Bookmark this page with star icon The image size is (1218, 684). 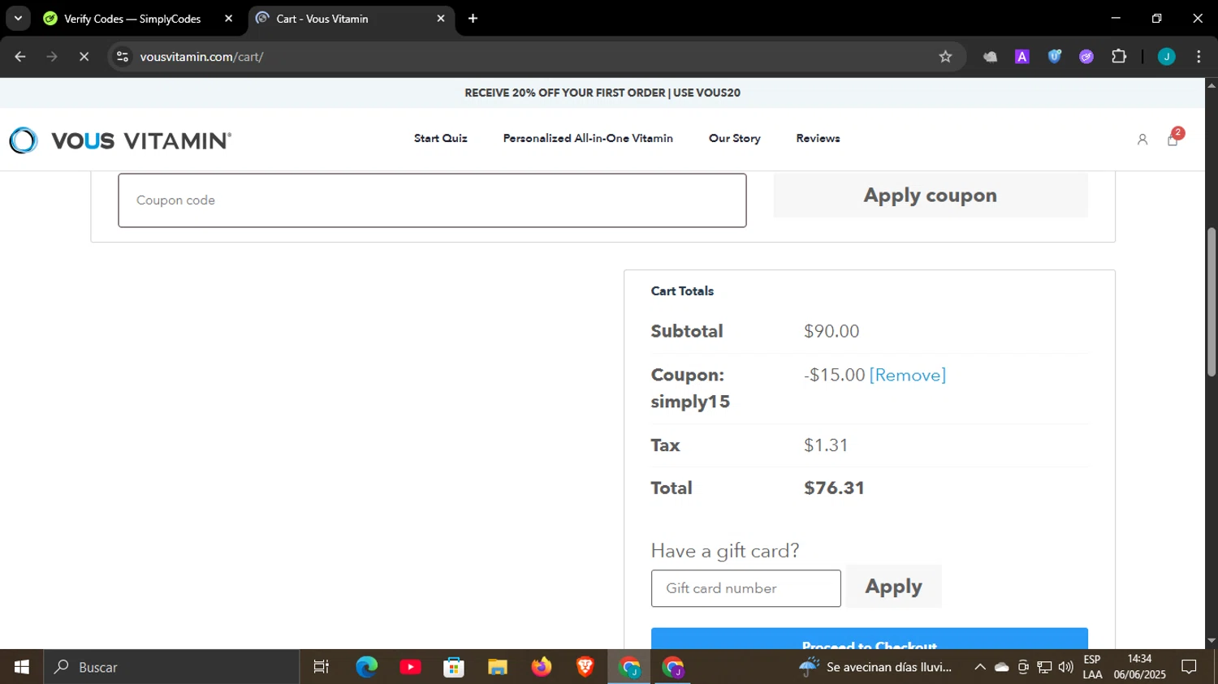click(x=945, y=57)
